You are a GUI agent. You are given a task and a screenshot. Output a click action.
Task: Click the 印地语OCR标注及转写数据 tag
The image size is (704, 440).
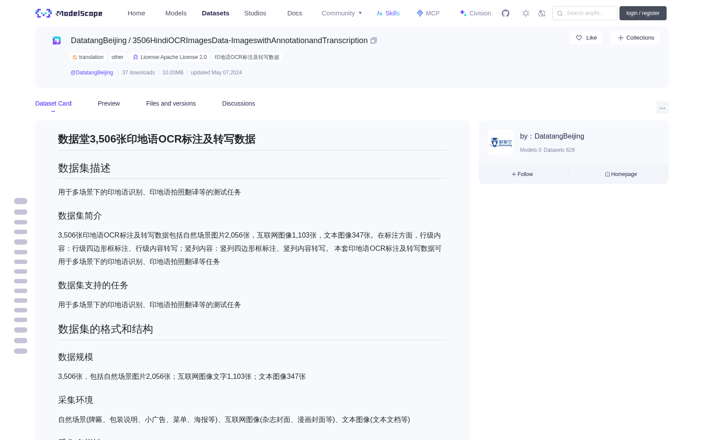247,57
